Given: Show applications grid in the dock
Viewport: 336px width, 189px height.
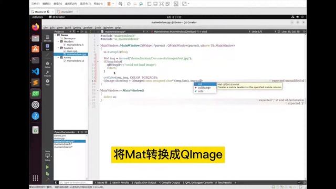Looking at the screenshot, I should click(35, 178).
